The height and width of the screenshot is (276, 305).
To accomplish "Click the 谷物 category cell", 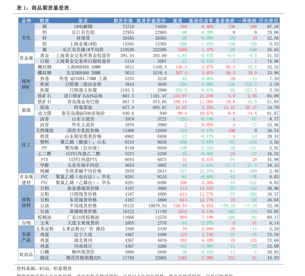I will click(26, 223).
